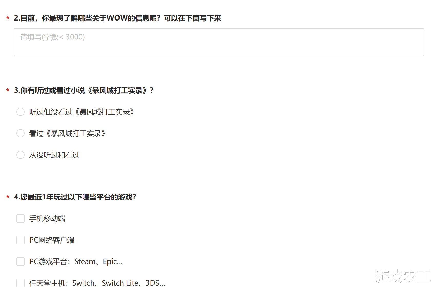Screen dimensions: 438x292
Task: Click question 4 heading about 平台的游戏
Action: click(75, 197)
